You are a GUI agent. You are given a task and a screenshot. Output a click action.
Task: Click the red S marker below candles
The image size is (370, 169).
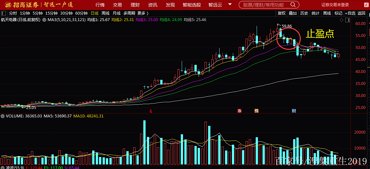pos(151,111)
